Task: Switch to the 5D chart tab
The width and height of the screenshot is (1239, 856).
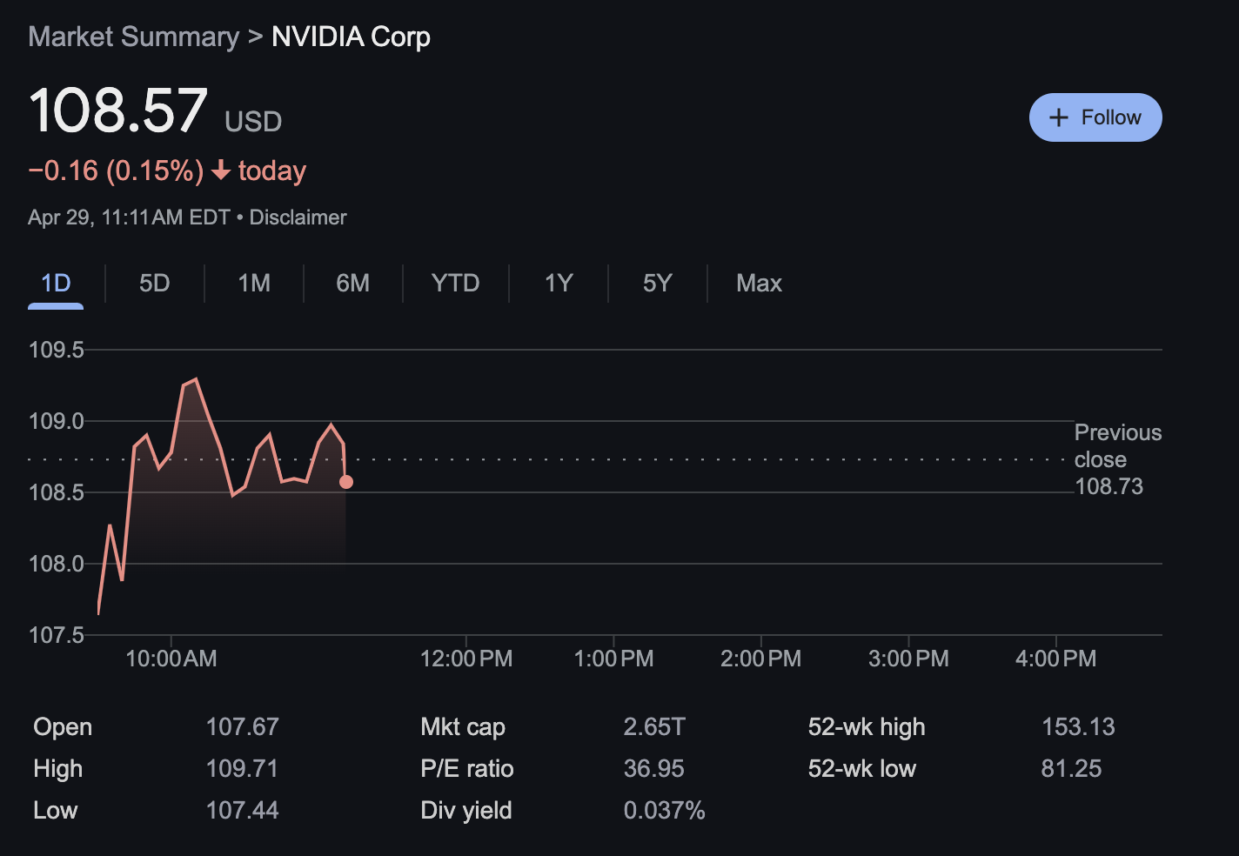Action: coord(155,284)
